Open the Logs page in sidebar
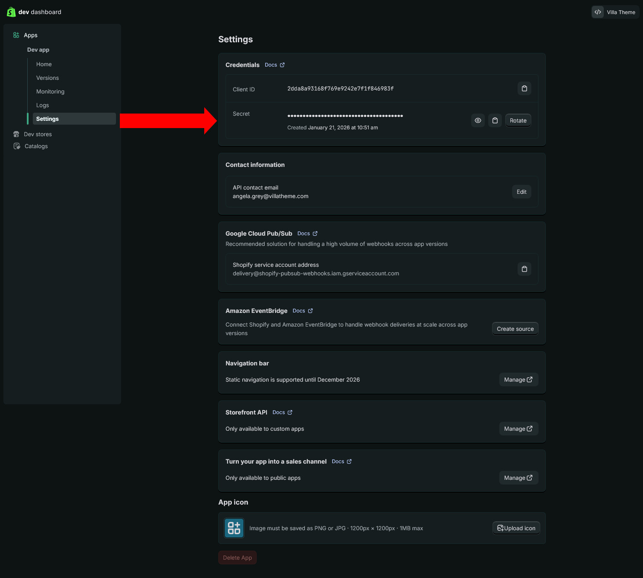Screen dimensions: 643x578 (43, 105)
